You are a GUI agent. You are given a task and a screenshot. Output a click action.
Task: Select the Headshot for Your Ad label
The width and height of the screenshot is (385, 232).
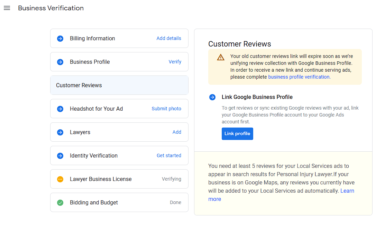tap(96, 109)
